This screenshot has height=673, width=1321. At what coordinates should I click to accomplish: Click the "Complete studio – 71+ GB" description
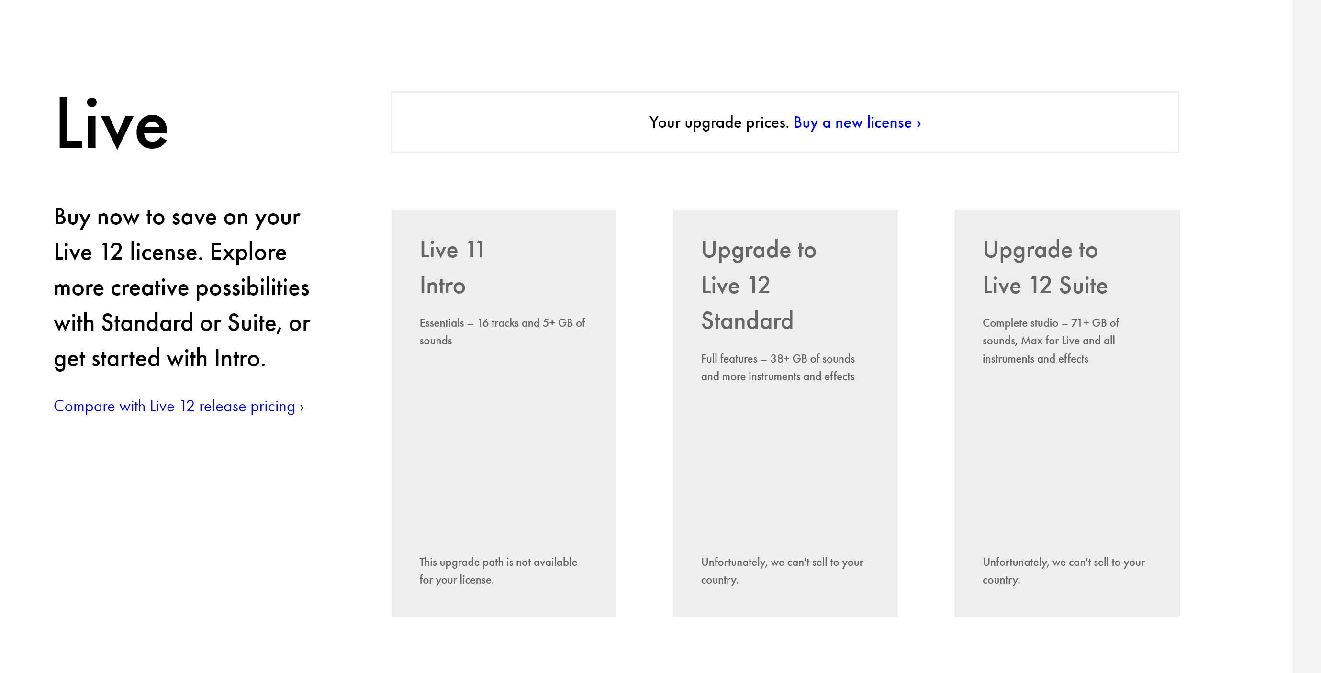[1050, 341]
